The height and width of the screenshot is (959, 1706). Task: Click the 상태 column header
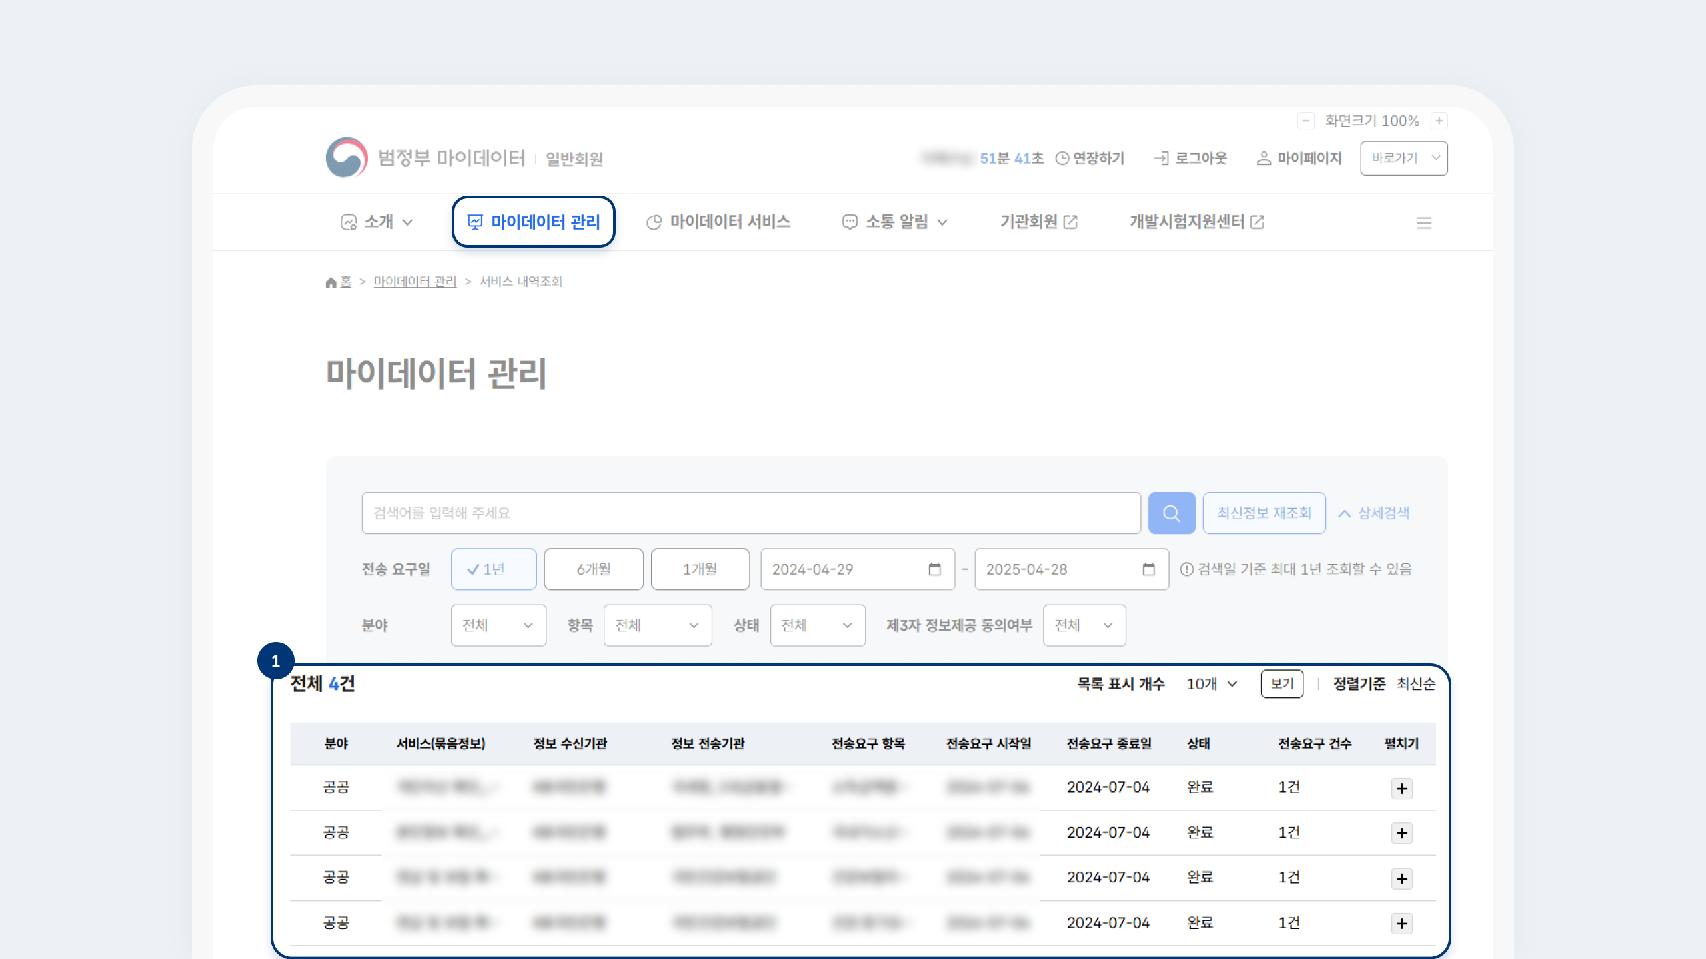click(x=1199, y=744)
